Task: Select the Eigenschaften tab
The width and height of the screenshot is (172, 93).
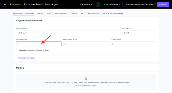Action: click(94, 14)
